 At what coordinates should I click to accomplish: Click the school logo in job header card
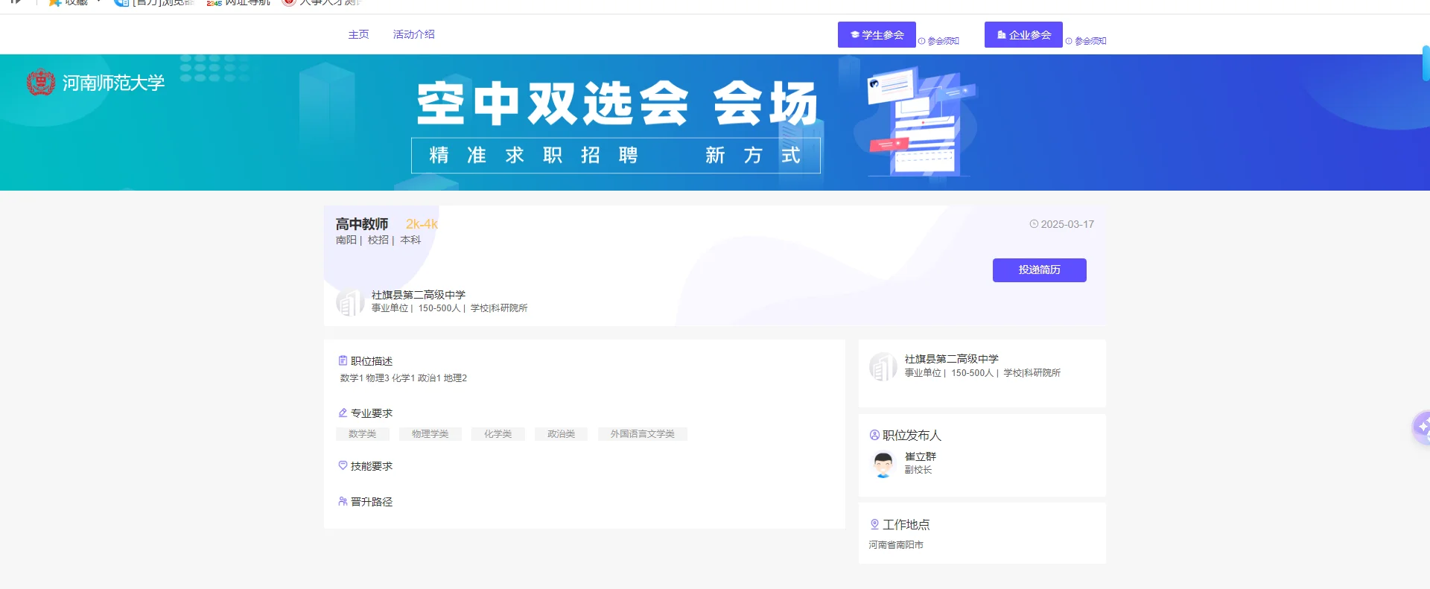pos(350,302)
